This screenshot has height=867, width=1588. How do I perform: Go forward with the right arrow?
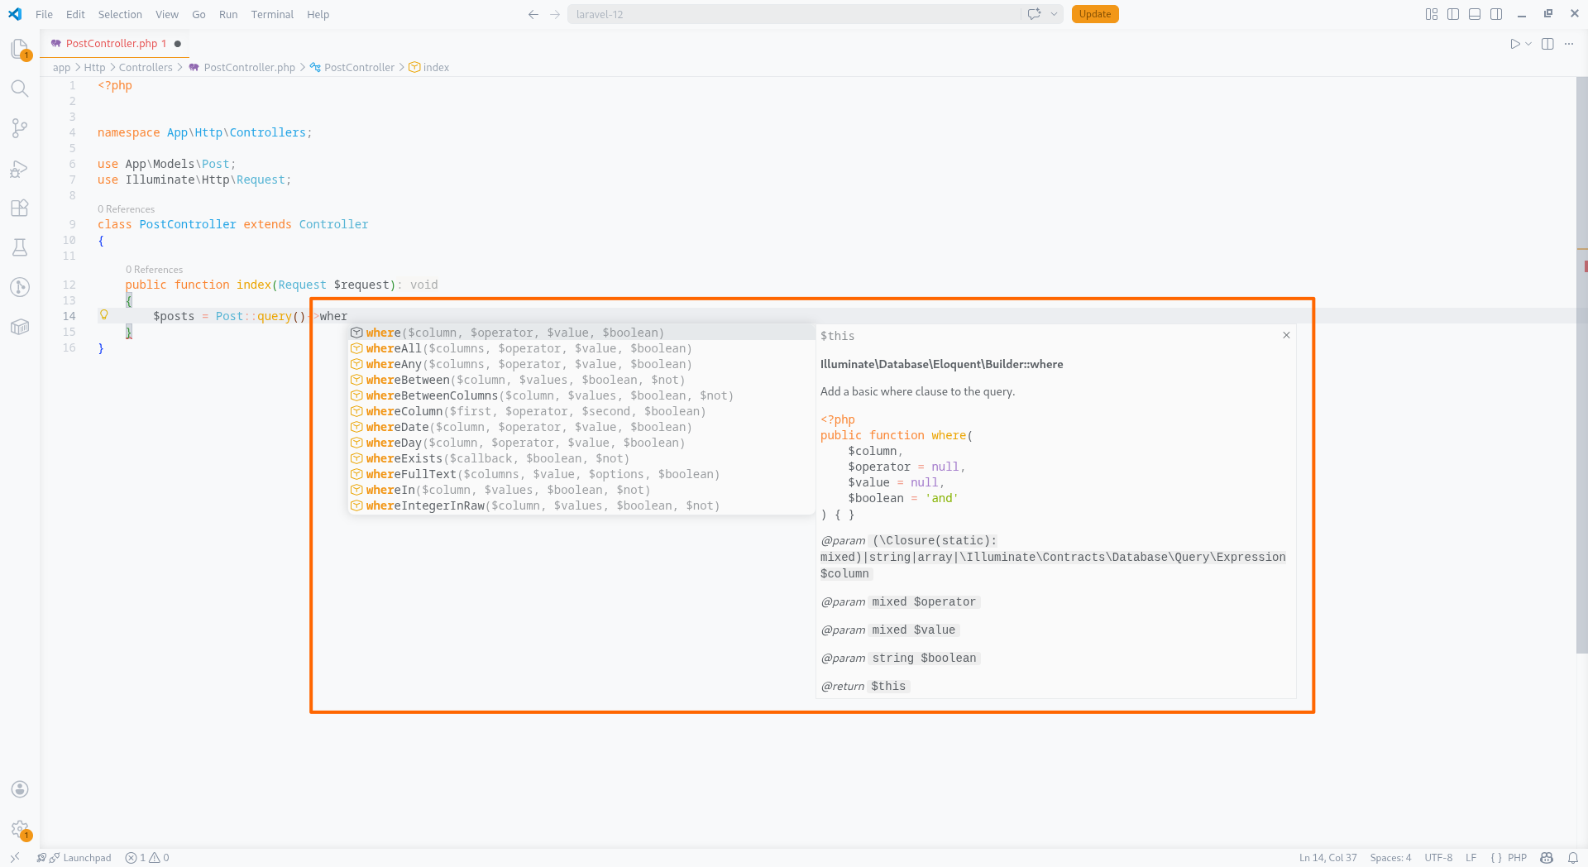555,14
